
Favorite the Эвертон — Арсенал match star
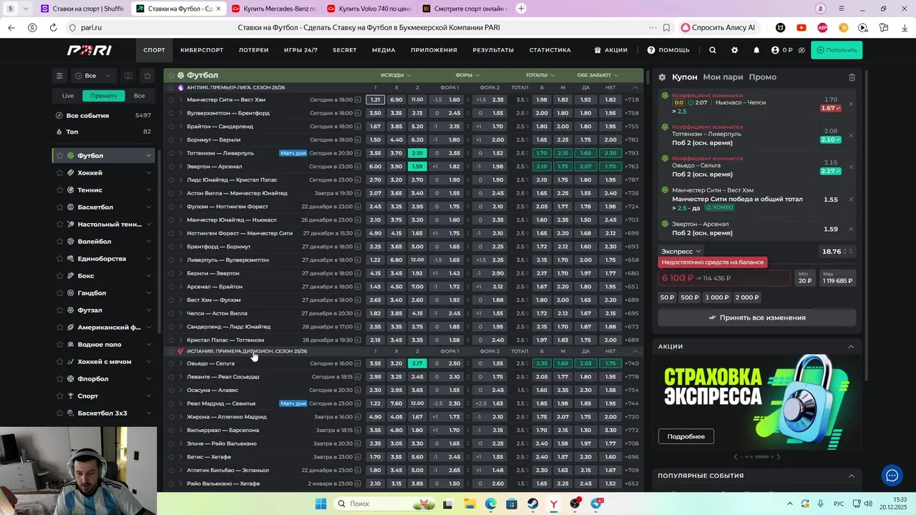coord(171,166)
